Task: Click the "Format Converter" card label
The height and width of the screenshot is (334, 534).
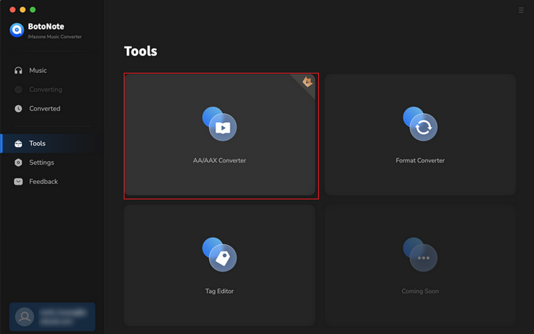Action: (x=420, y=161)
